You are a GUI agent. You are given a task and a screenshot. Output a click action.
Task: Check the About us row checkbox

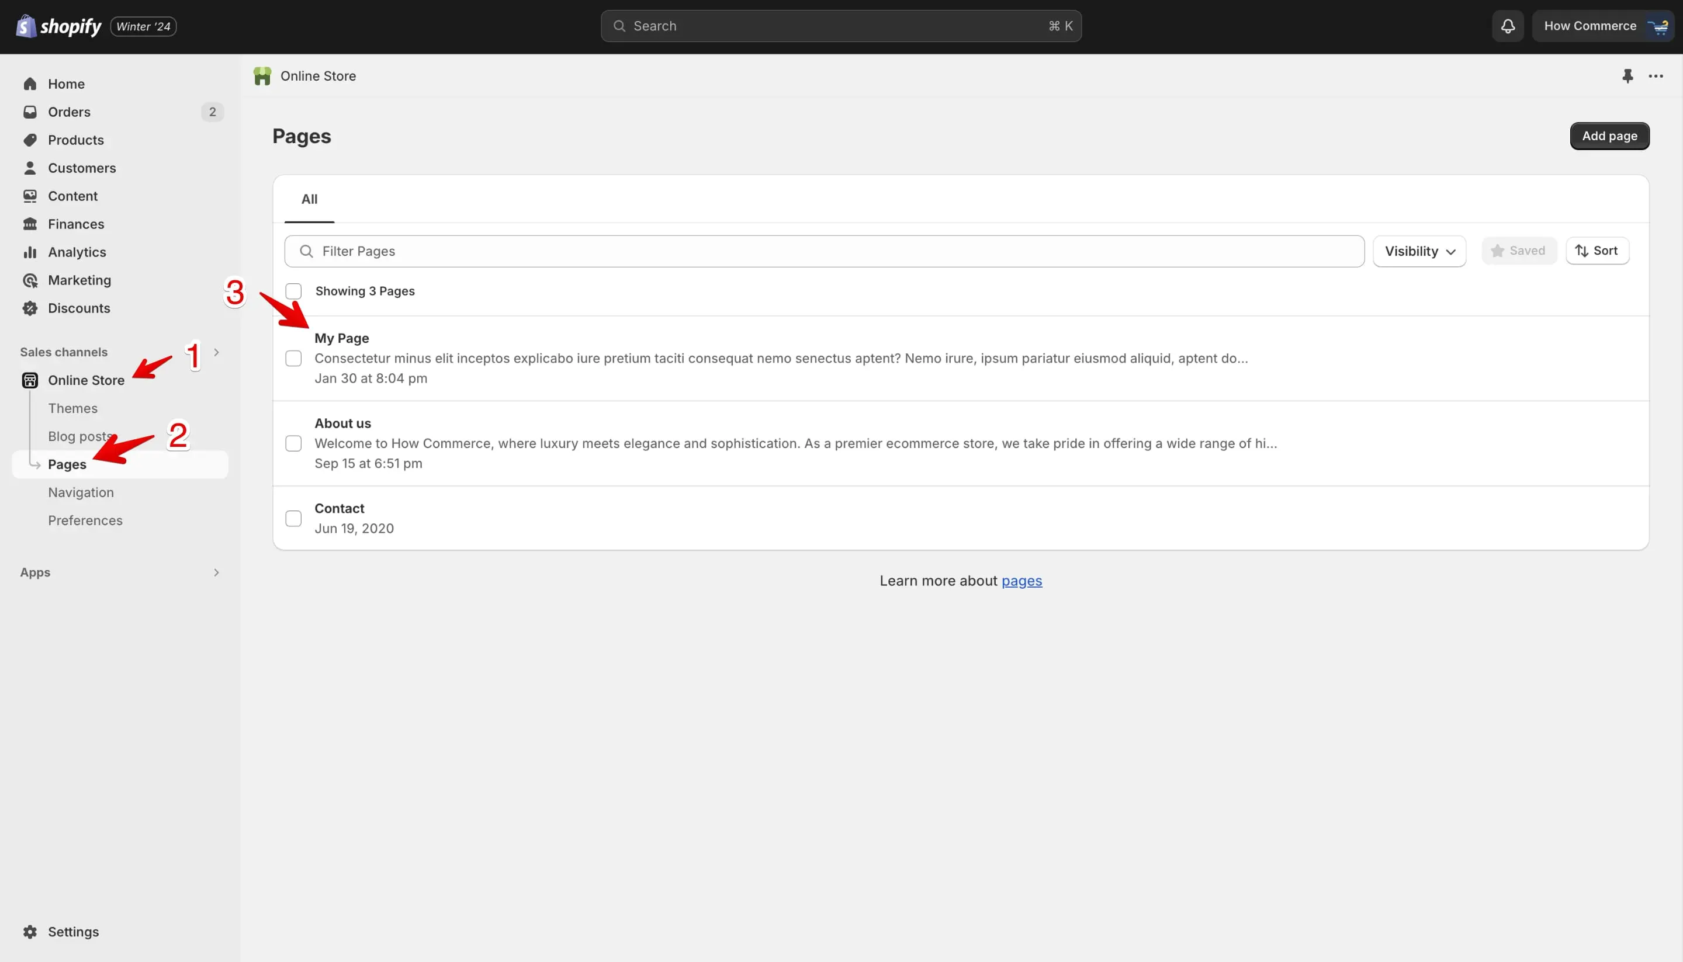pyautogui.click(x=293, y=444)
